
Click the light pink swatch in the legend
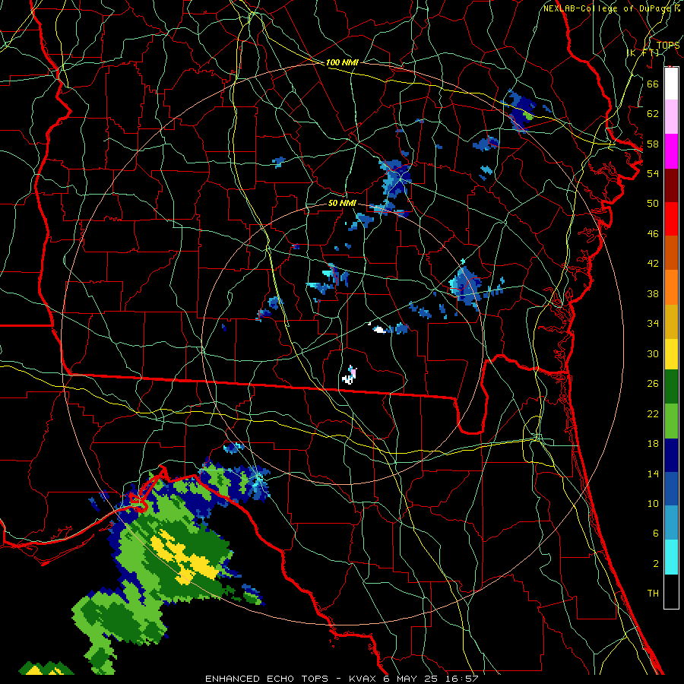tap(671, 117)
